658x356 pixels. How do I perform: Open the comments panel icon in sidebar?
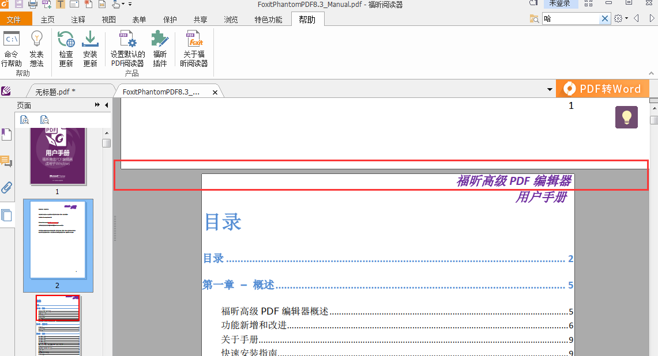tap(6, 161)
